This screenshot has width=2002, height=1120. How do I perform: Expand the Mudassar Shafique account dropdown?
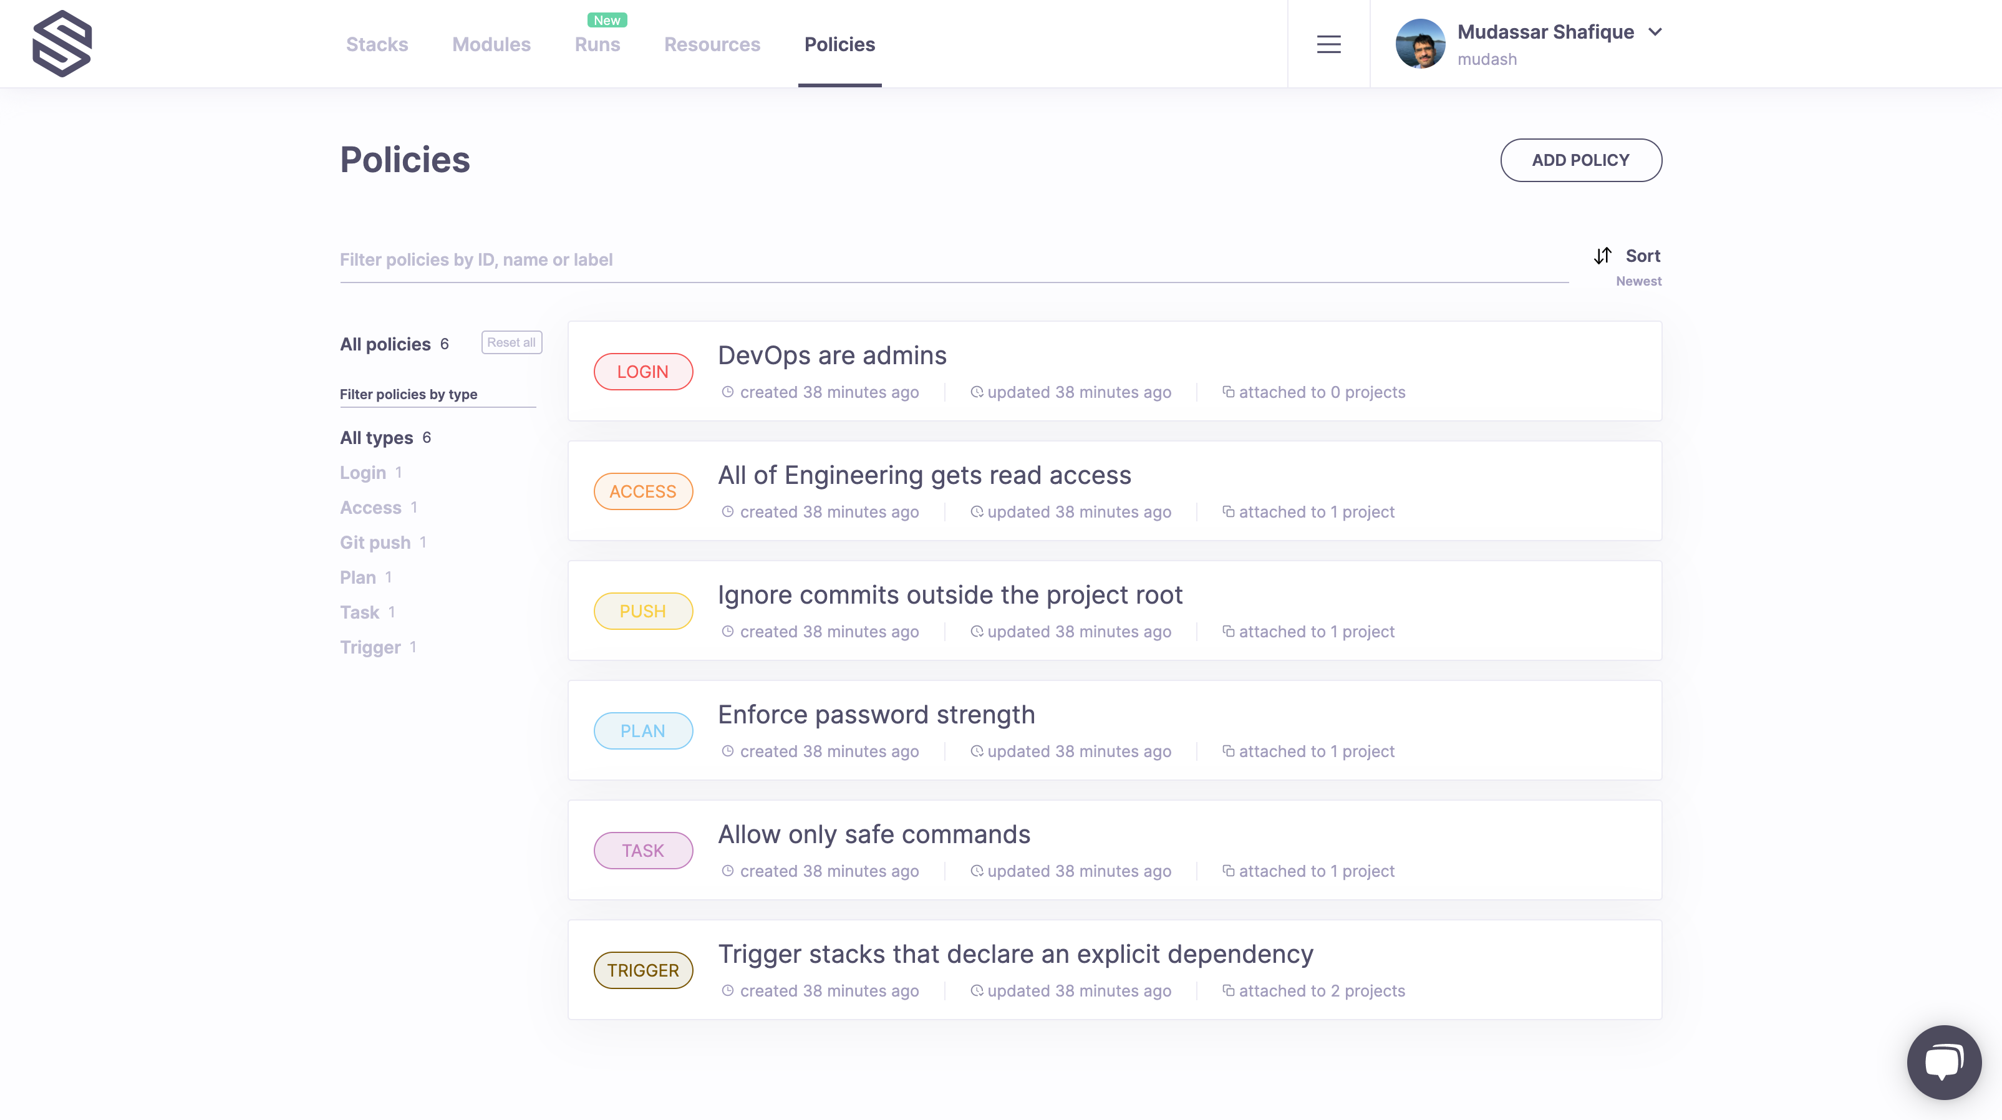(x=1655, y=32)
